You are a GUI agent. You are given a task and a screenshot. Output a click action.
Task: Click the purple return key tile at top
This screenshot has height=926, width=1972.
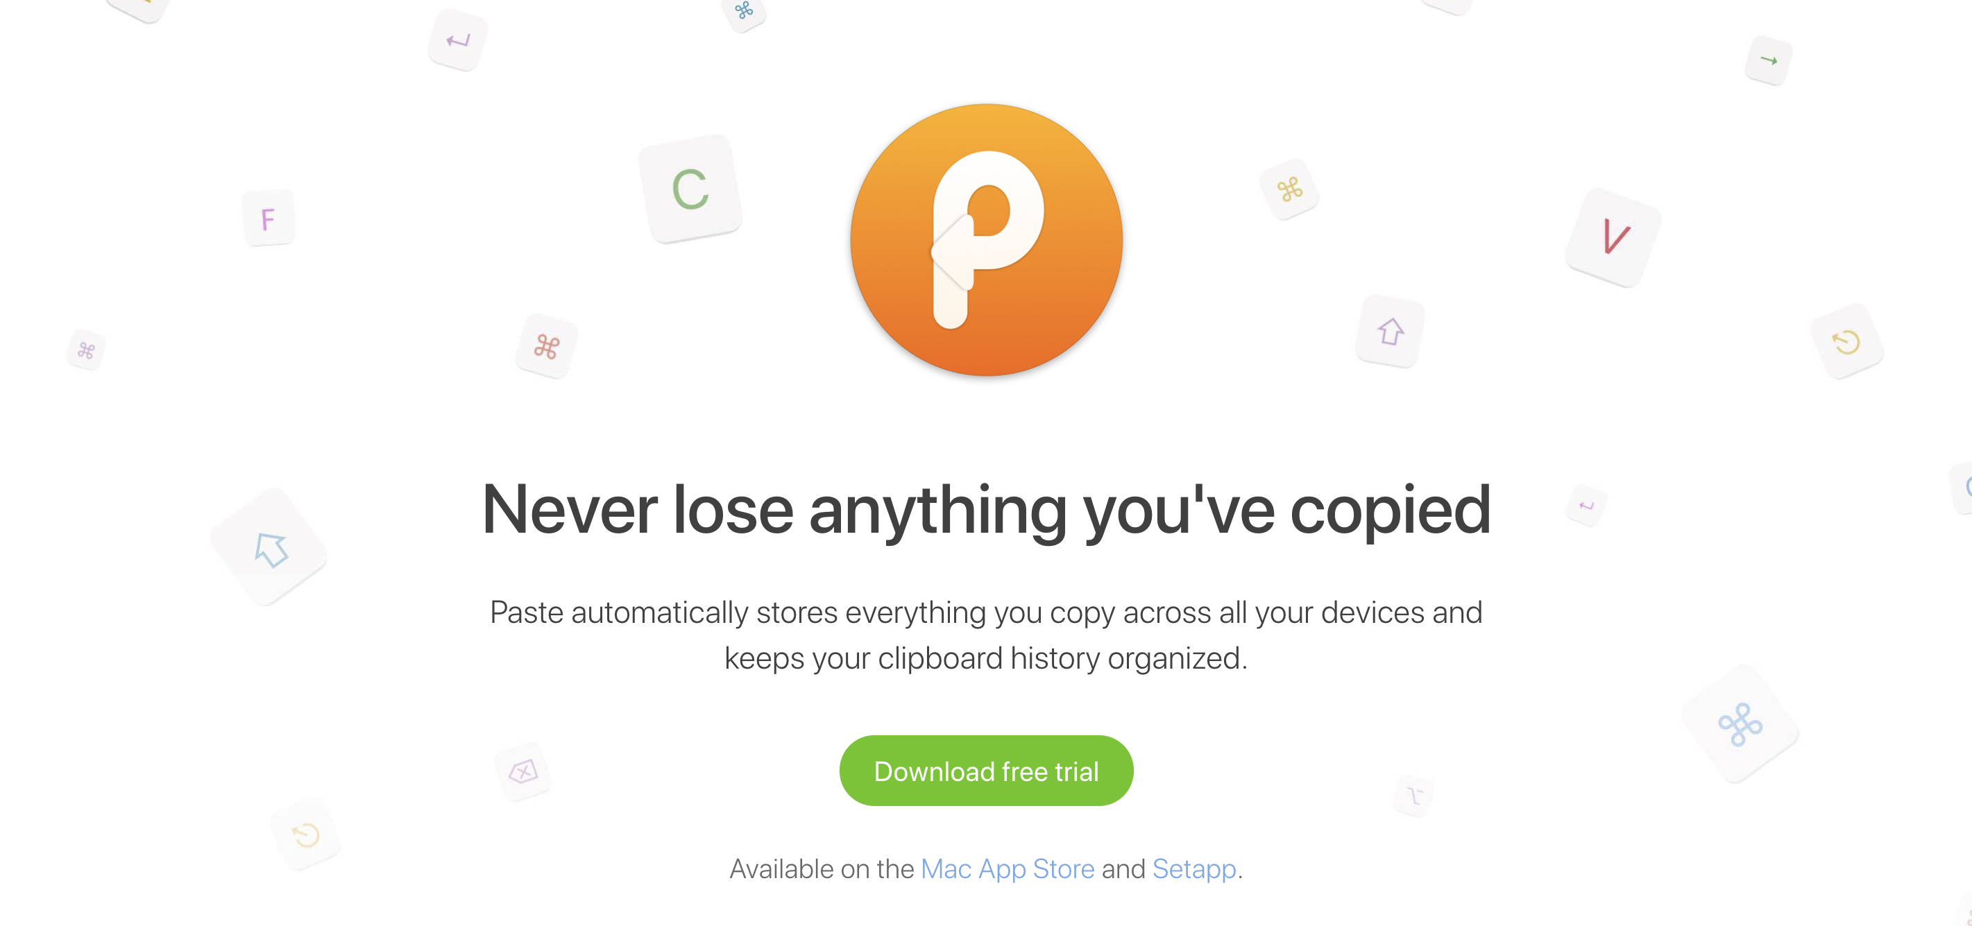click(458, 40)
